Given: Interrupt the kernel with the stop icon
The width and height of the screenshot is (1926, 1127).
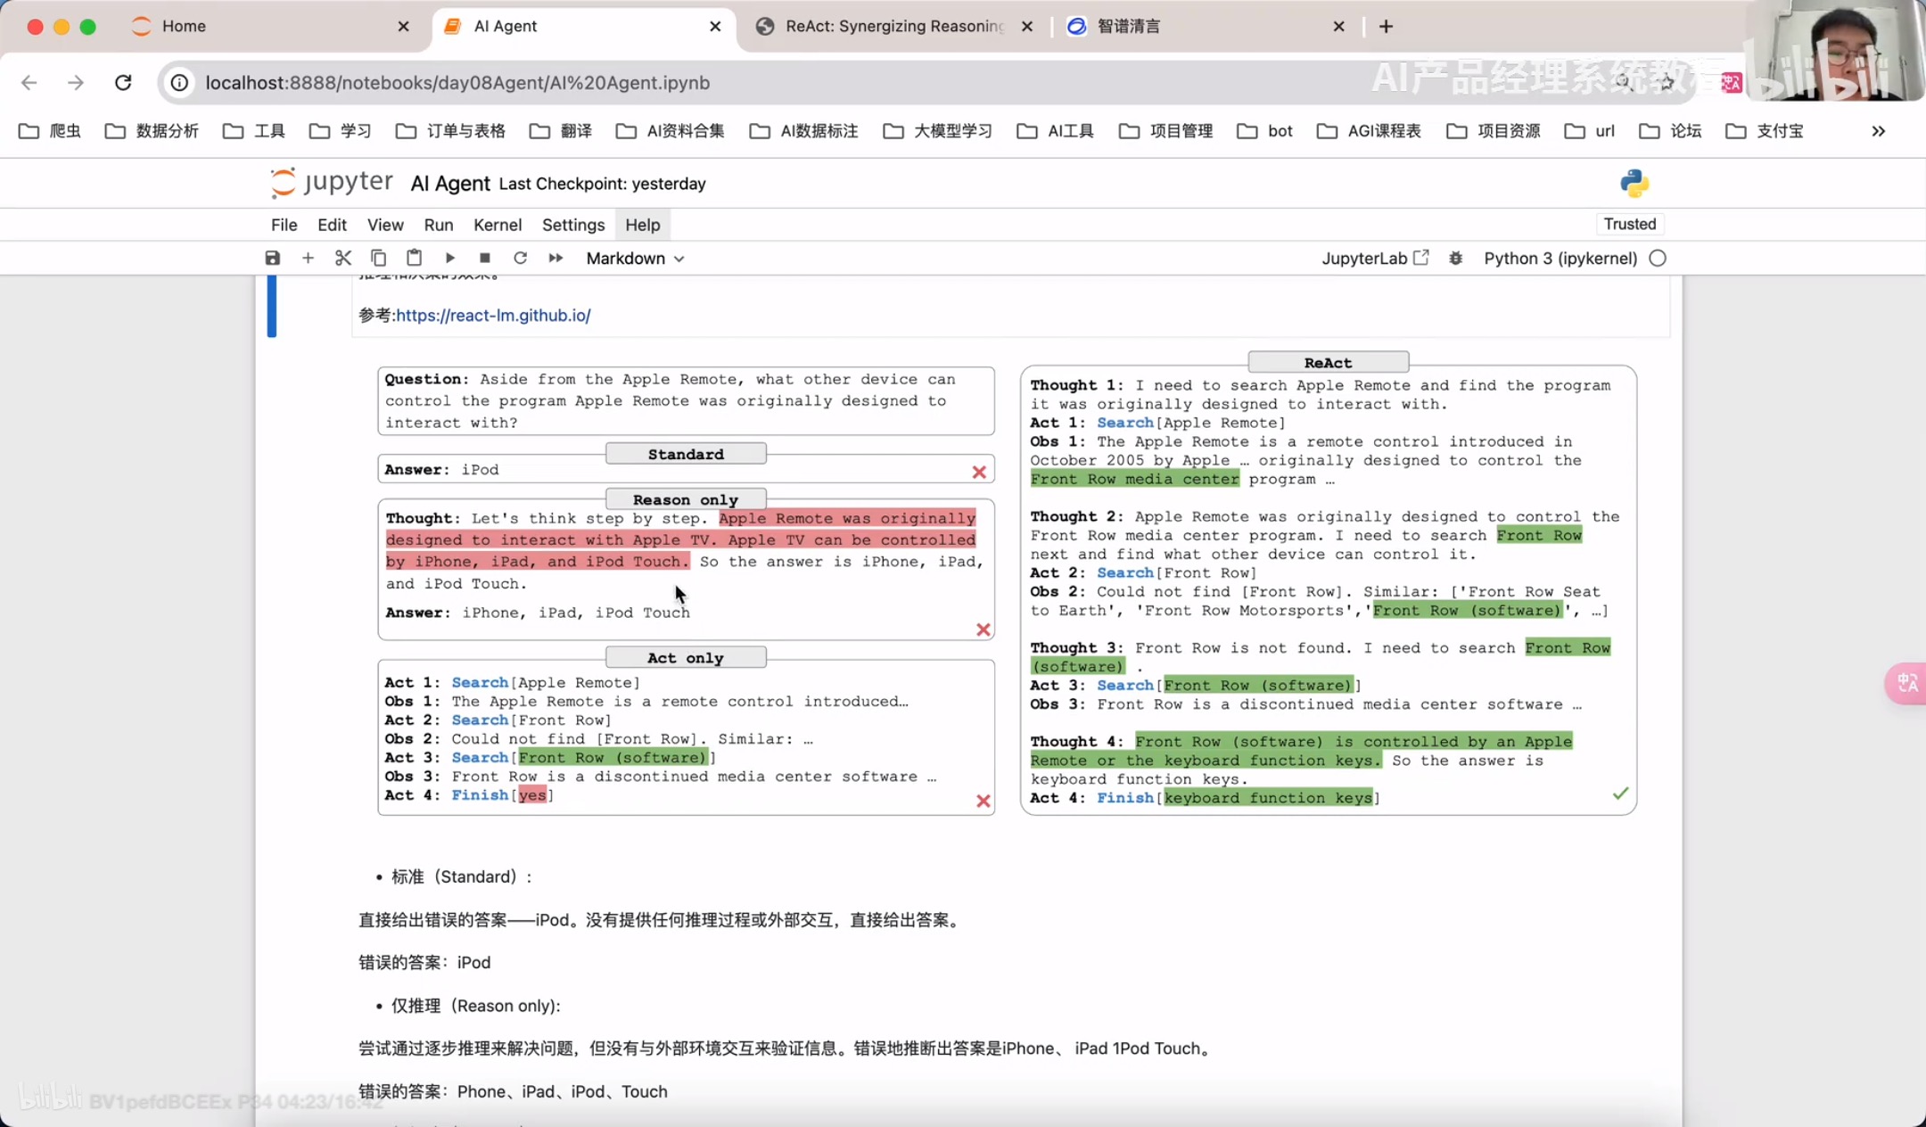Looking at the screenshot, I should click(485, 259).
